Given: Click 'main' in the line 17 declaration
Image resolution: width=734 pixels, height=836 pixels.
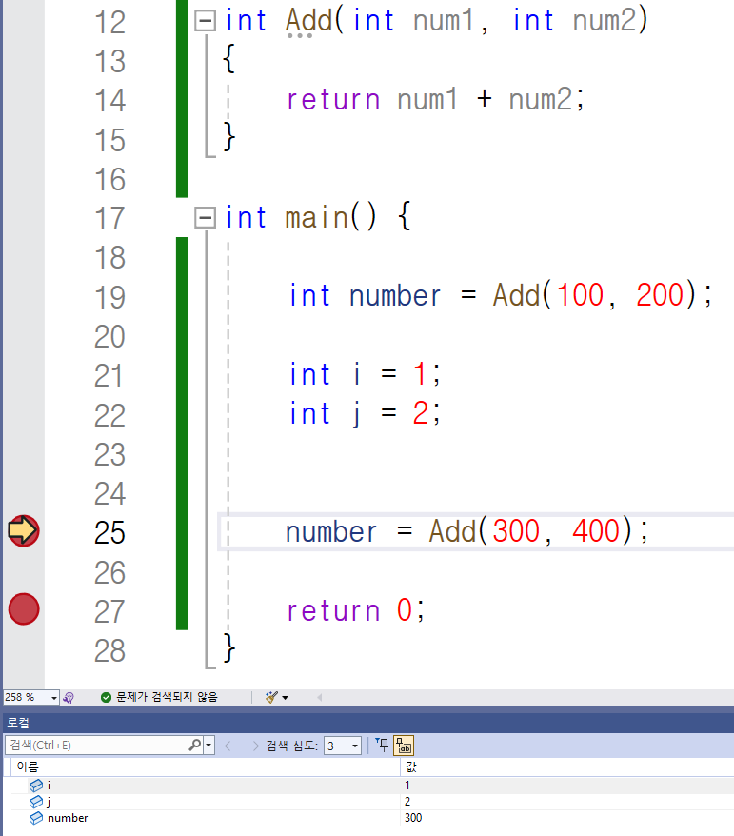Looking at the screenshot, I should 317,217.
